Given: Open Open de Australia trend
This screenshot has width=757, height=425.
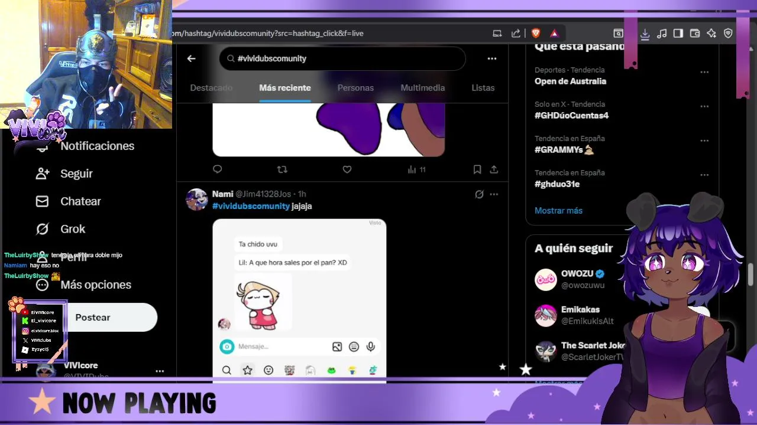Looking at the screenshot, I should point(570,81).
